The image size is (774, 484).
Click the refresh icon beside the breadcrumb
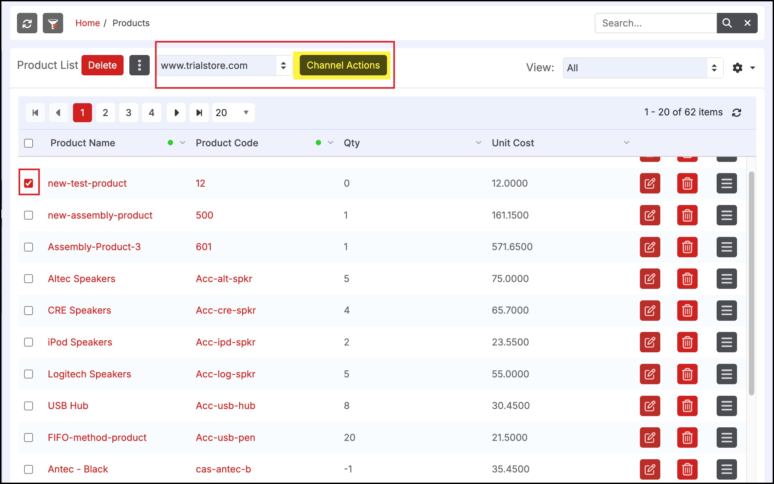(27, 23)
